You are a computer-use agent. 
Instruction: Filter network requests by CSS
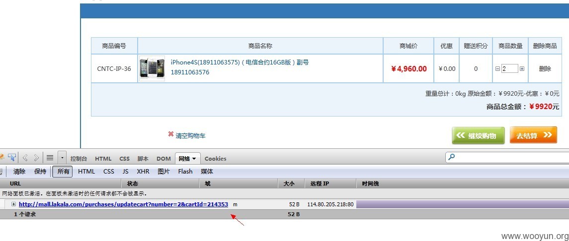[109, 172]
